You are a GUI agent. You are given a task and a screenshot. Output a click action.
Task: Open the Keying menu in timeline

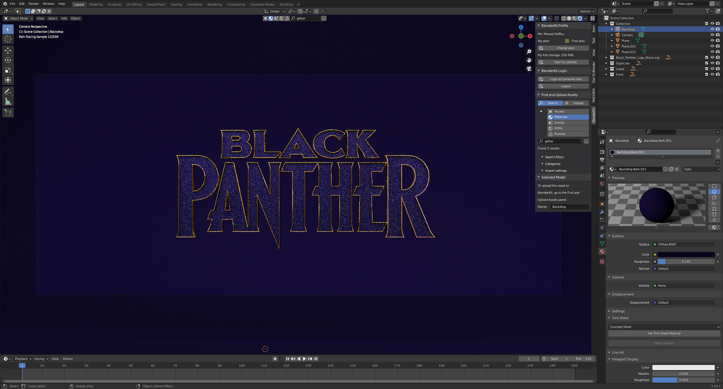(x=41, y=358)
